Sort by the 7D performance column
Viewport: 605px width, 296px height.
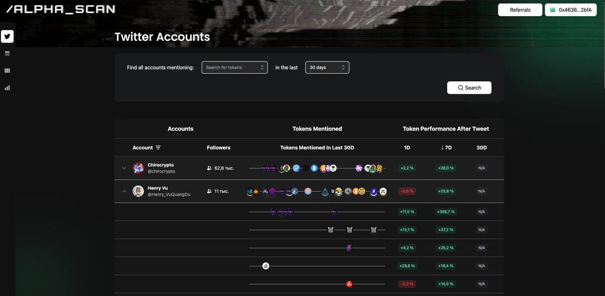[446, 148]
